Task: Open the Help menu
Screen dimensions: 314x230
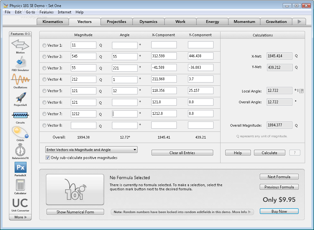Action: pos(79,12)
